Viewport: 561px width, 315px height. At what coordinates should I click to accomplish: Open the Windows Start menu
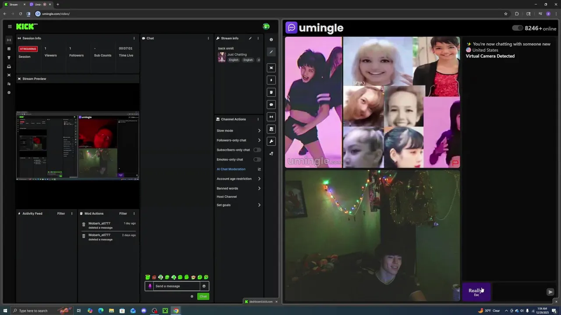[5, 311]
